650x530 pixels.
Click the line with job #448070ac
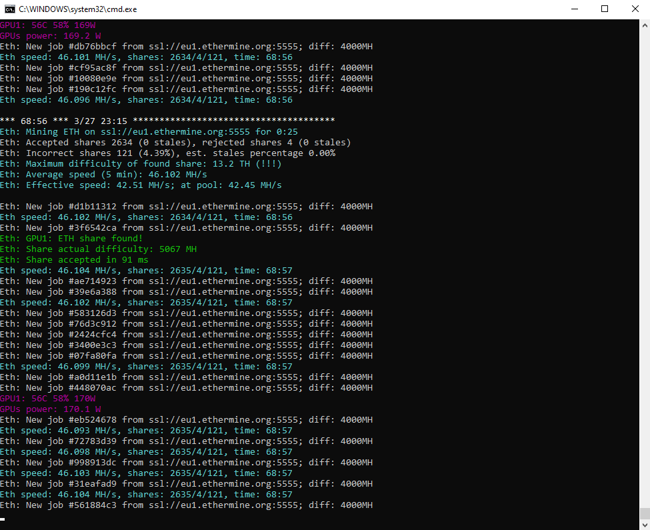pos(186,388)
